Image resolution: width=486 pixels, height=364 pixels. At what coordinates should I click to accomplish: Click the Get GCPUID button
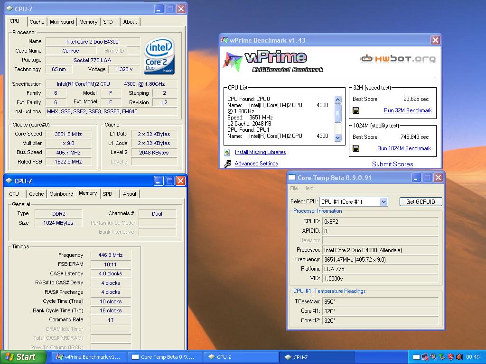click(421, 202)
